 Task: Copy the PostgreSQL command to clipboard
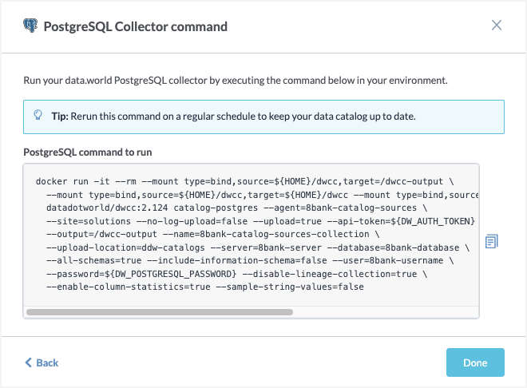pos(491,241)
